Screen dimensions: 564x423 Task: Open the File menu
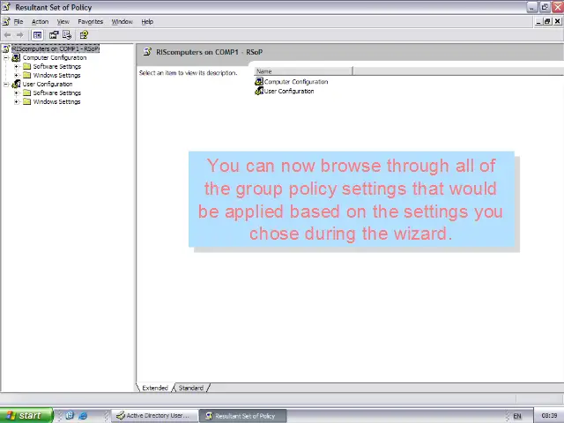click(19, 21)
